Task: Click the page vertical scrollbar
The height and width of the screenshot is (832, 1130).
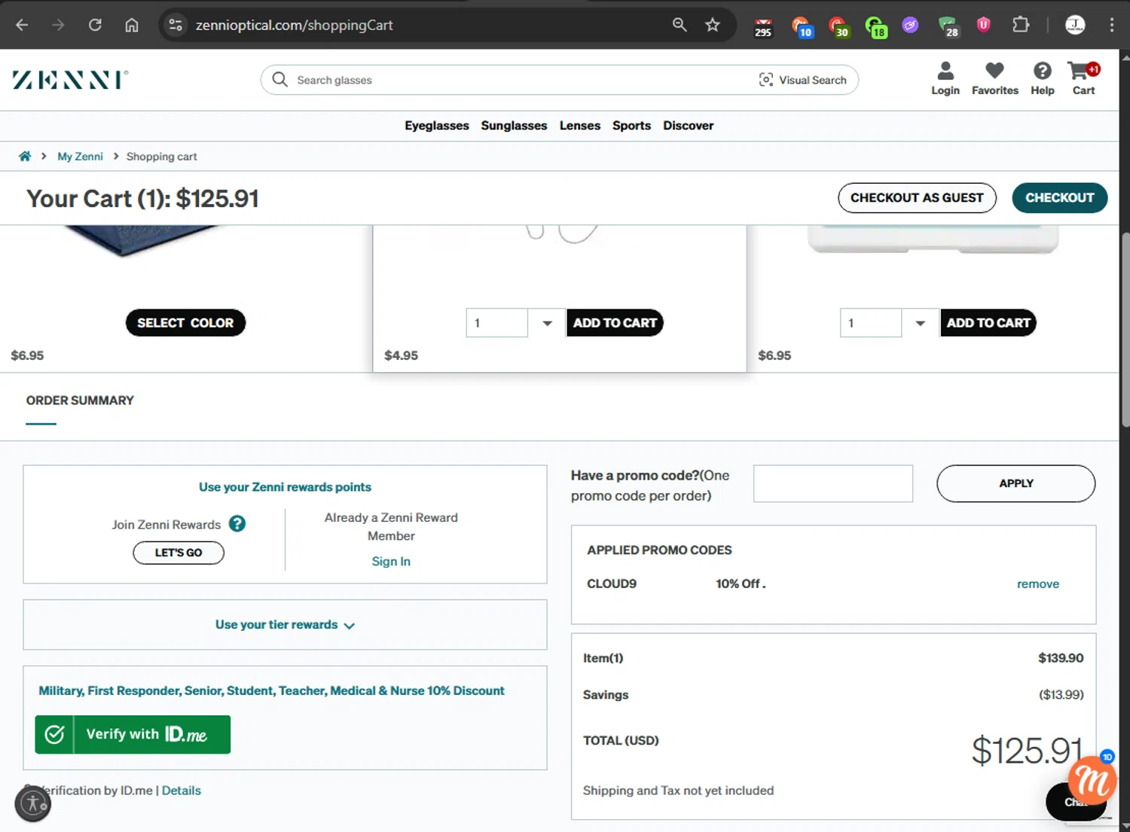Action: coord(1125,331)
